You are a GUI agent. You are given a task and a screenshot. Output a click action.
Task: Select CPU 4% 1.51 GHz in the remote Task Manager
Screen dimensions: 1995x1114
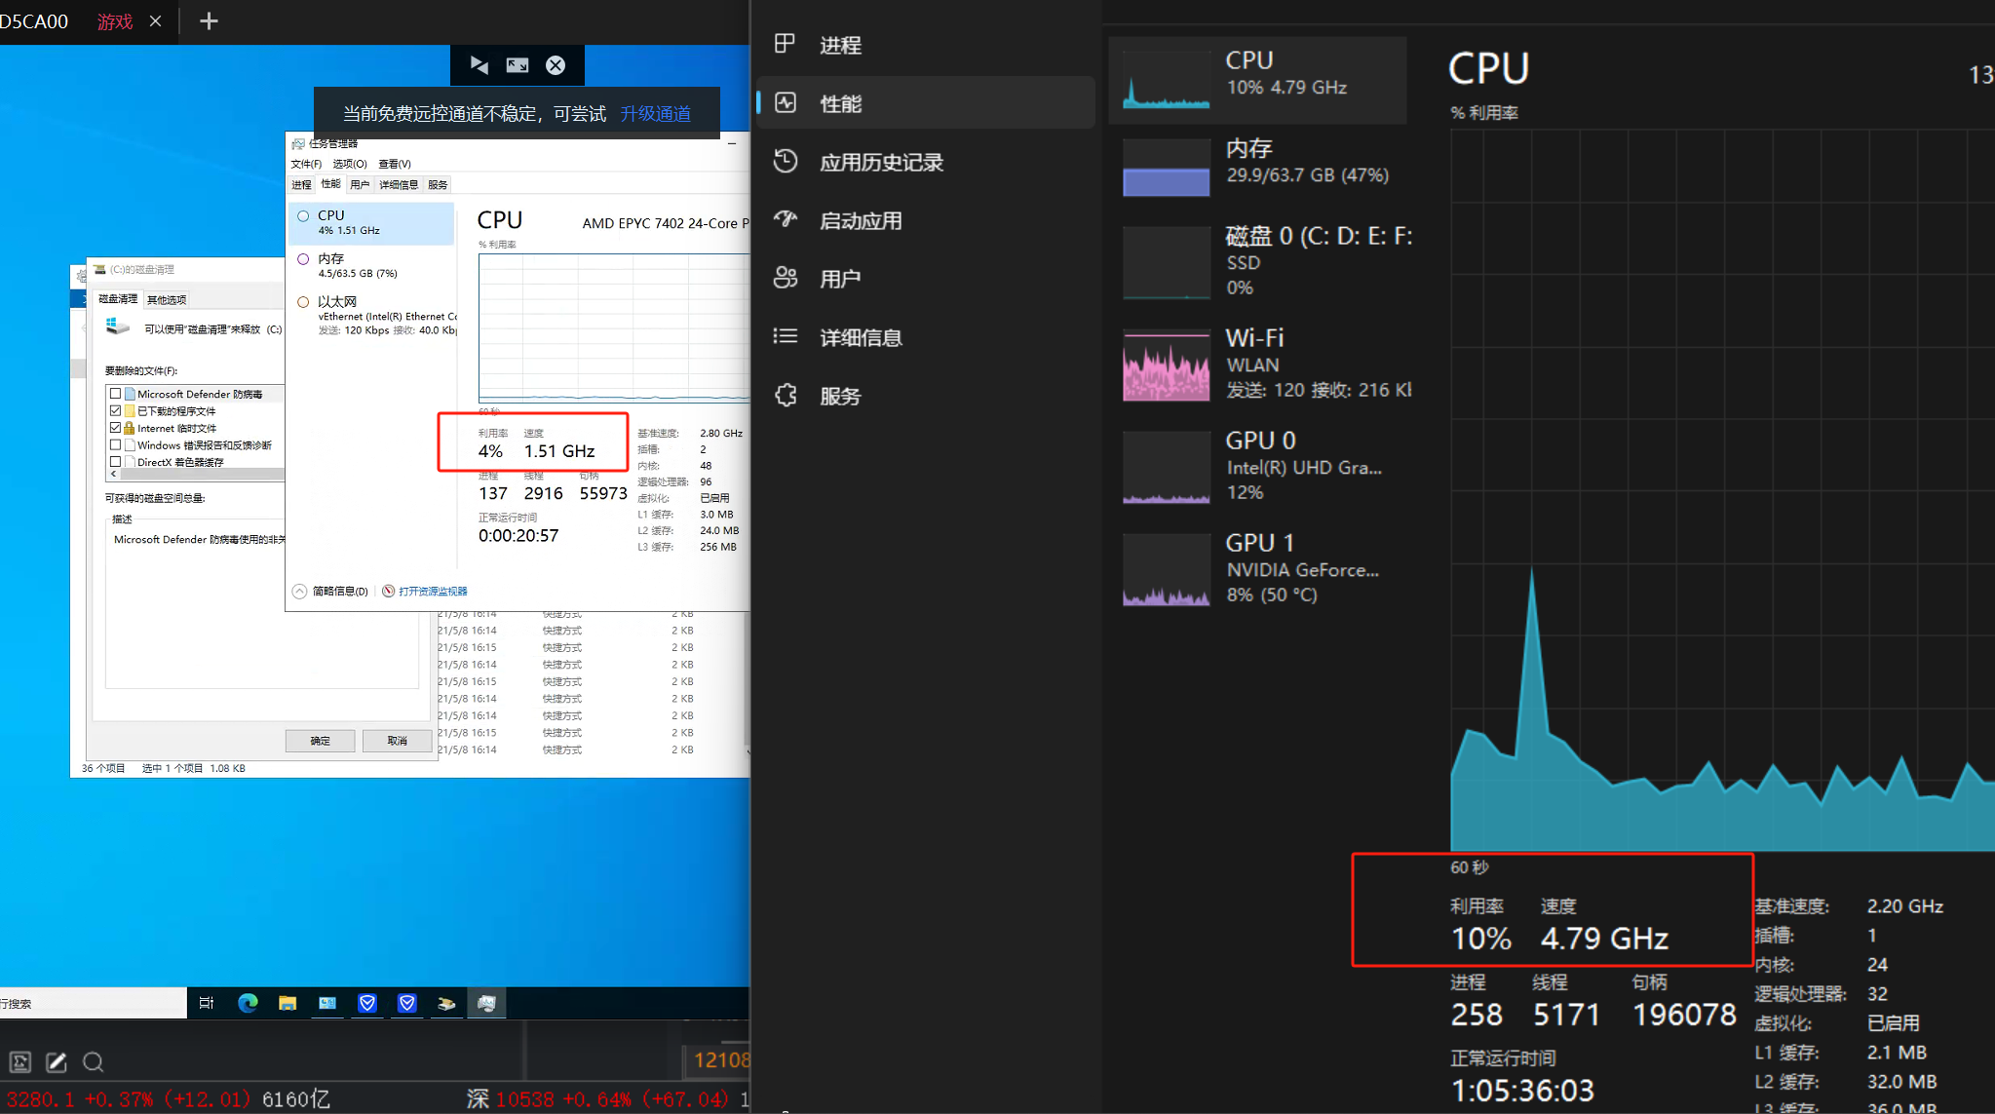[371, 223]
